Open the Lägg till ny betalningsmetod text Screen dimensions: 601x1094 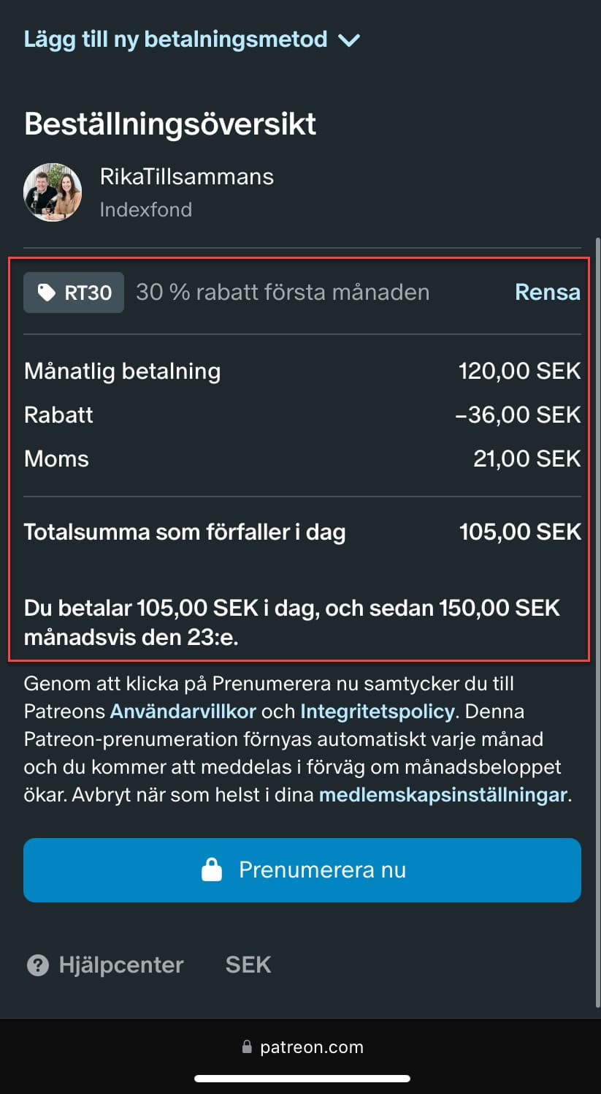(x=175, y=39)
